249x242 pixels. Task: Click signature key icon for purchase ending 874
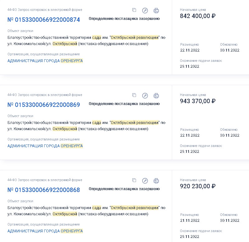(x=145, y=11)
